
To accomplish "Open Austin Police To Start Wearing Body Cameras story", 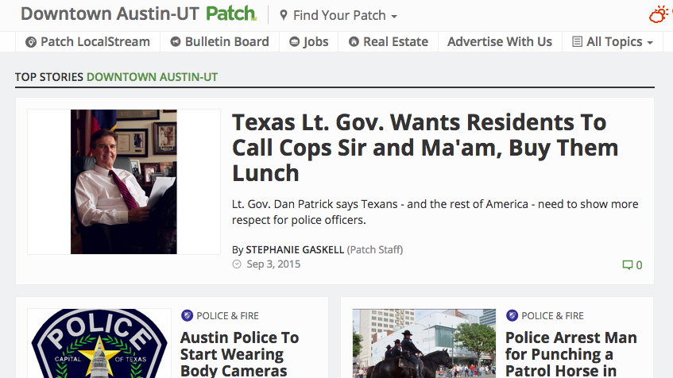I will click(239, 354).
